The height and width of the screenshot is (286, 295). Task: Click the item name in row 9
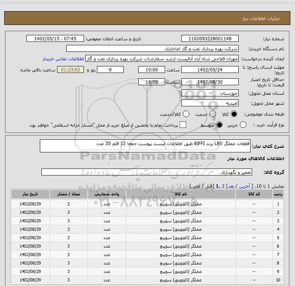180,271
